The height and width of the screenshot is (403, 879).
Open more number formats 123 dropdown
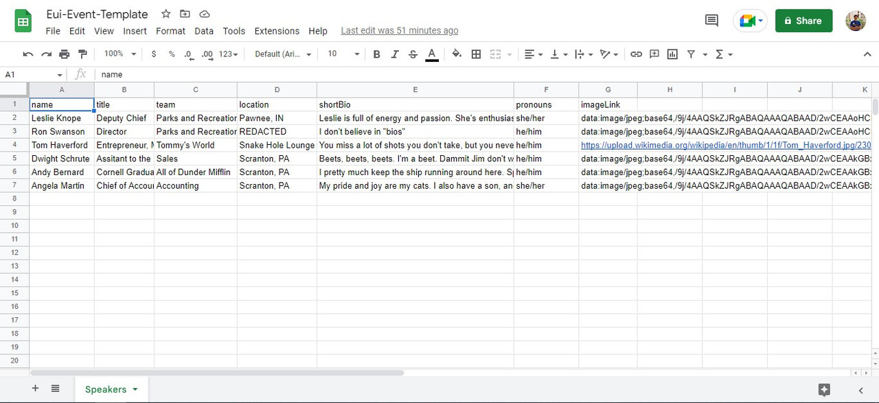[x=229, y=54]
